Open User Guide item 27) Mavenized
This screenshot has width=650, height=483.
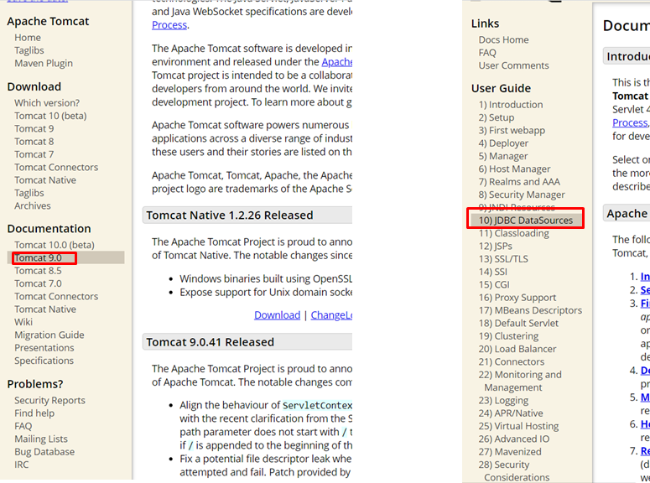click(510, 451)
